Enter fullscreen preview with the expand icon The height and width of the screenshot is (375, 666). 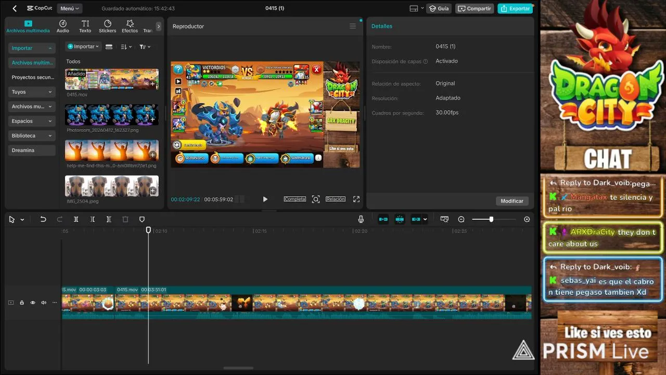[356, 199]
